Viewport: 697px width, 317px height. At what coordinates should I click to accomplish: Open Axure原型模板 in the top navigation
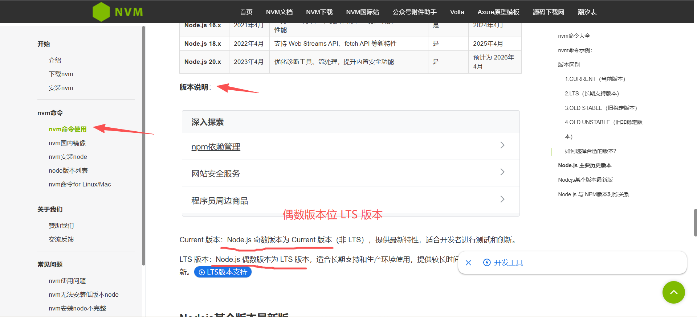pos(498,12)
